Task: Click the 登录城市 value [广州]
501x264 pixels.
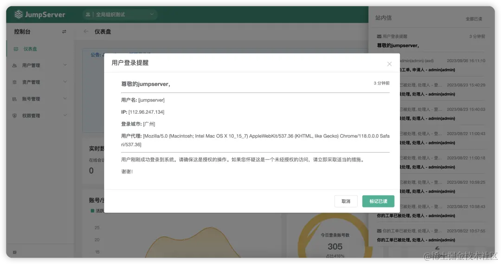Action: click(149, 124)
